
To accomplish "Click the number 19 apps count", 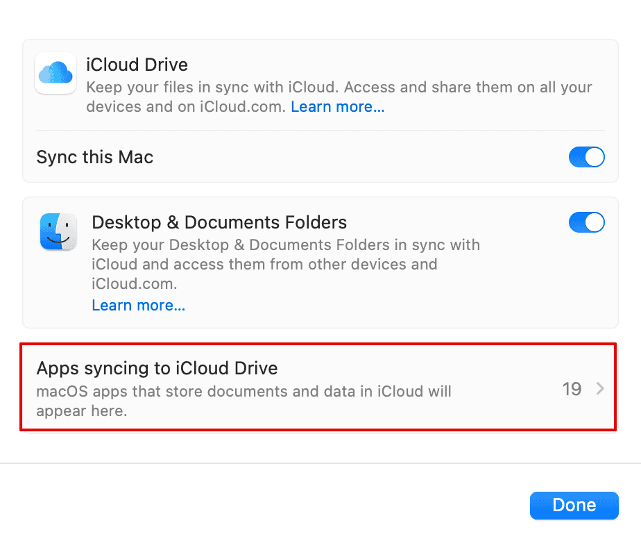I will 572,389.
